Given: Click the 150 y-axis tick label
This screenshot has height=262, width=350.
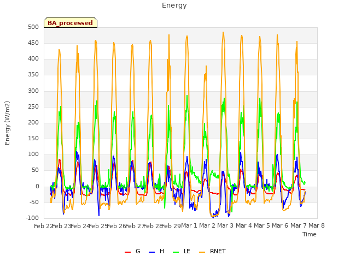Looking at the screenshot, I should click(33, 138).
